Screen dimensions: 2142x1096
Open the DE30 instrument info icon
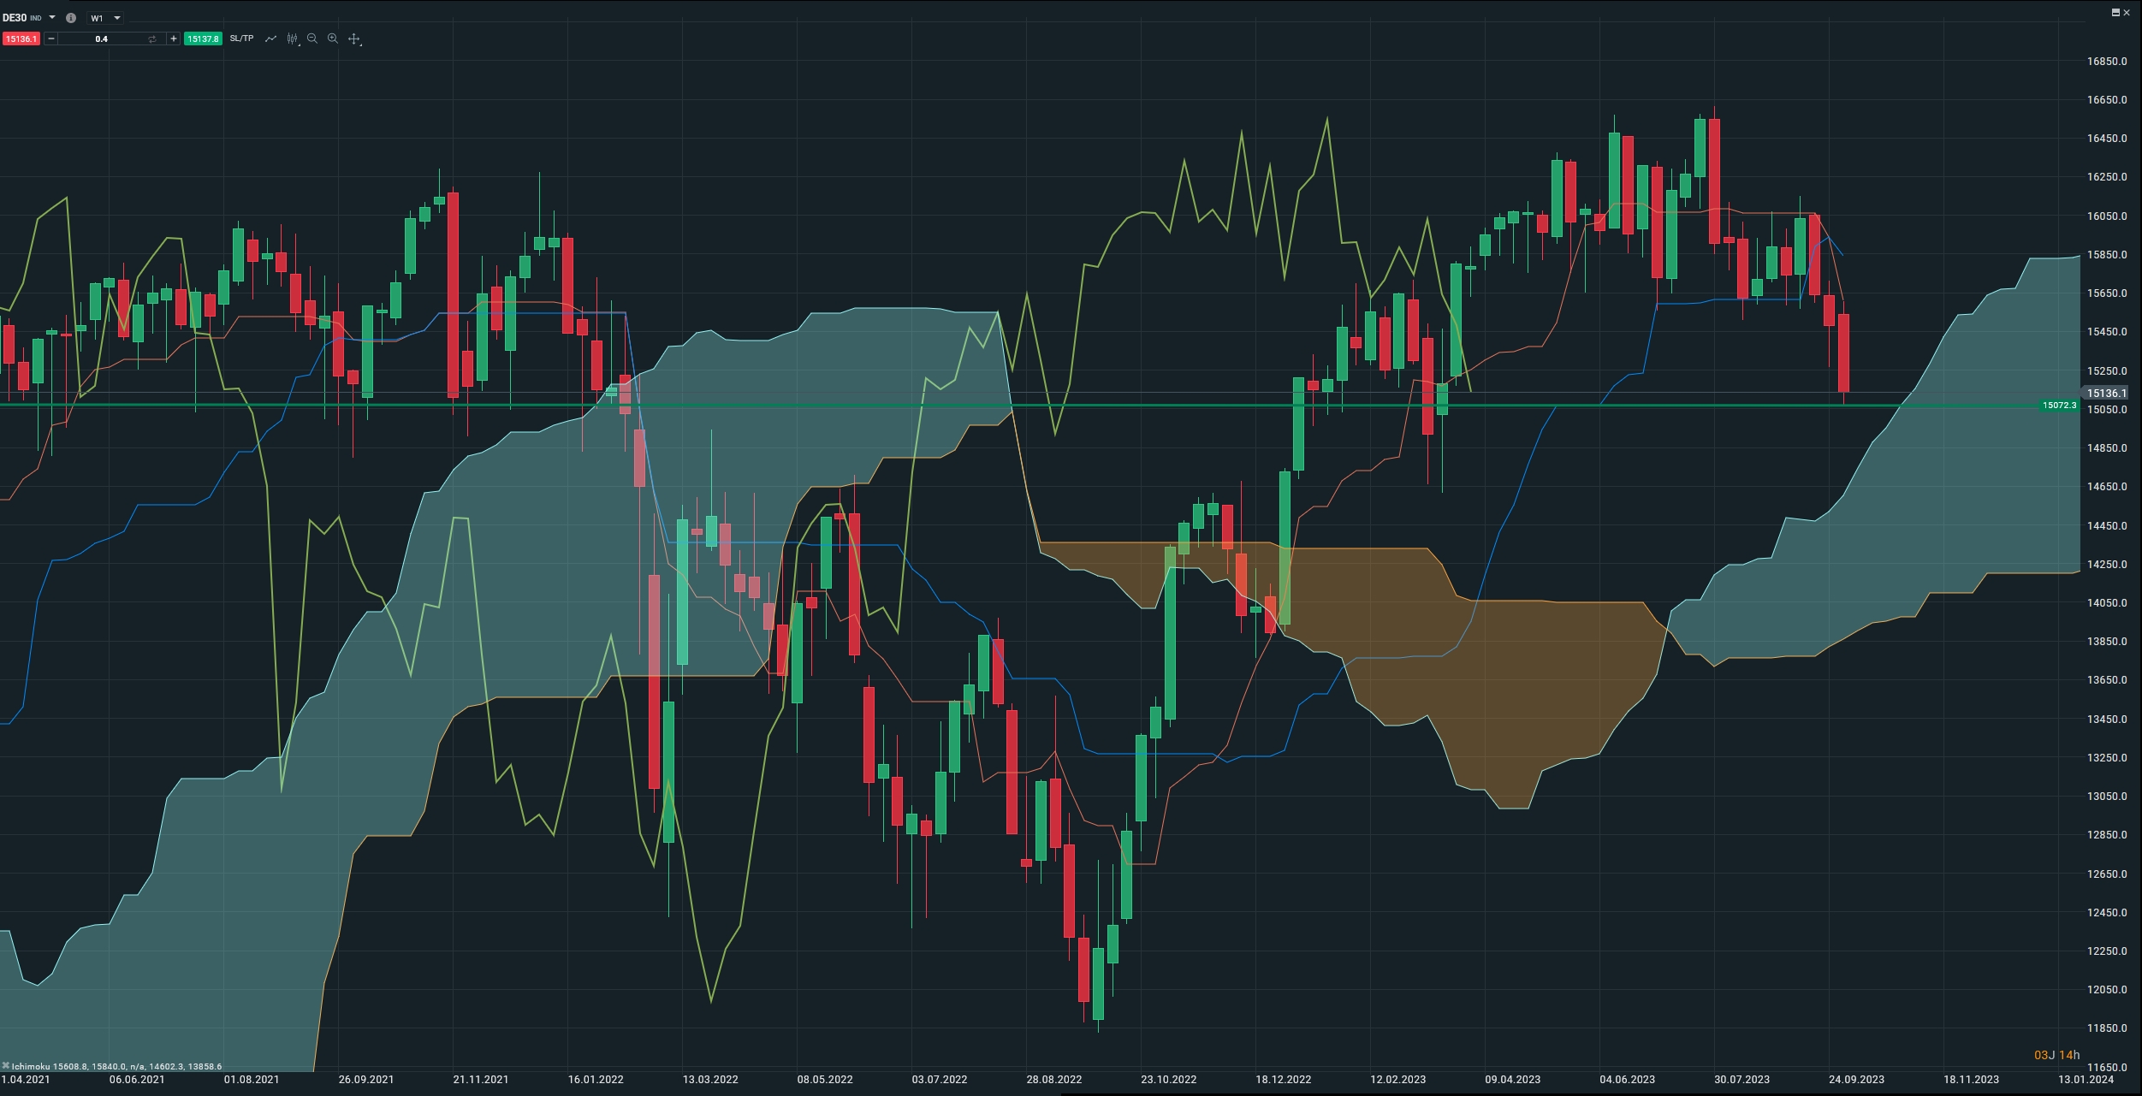point(71,18)
